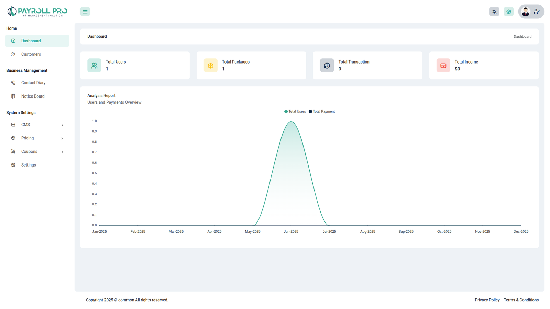
Task: Click the Total Transaction history icon
Action: pos(327,66)
